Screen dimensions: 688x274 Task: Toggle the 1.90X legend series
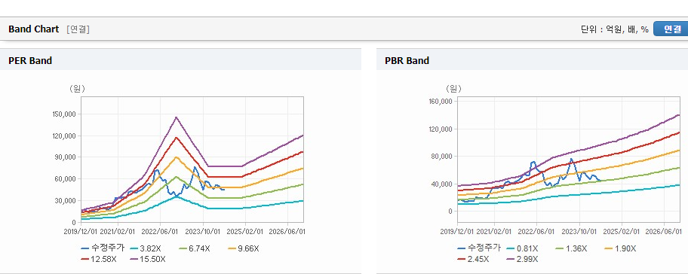(619, 248)
